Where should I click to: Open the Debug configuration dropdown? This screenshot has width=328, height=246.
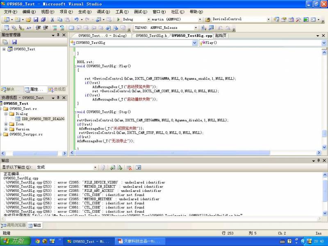[148, 19]
